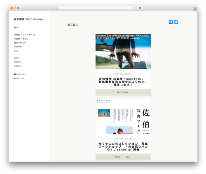Image resolution: width=206 pixels, height=174 pixels.
Task: Click the date 20-06-2021 on the first post
Action: coord(123,74)
